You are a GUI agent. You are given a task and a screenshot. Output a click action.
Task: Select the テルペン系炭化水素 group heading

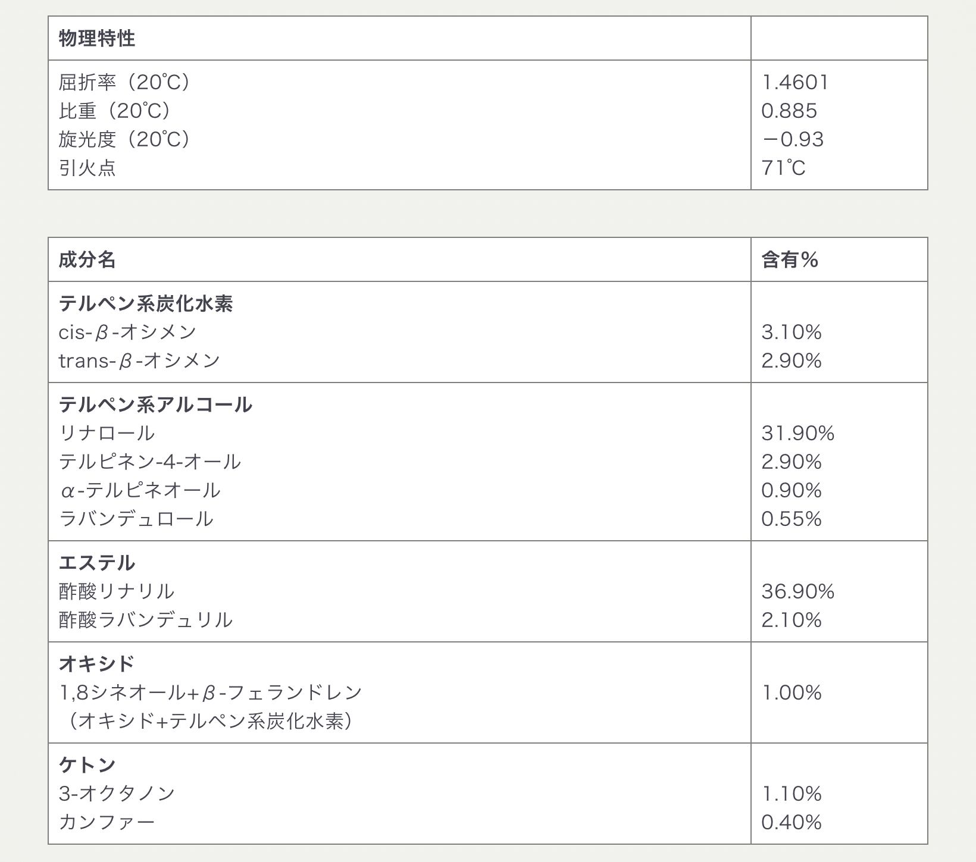(x=146, y=304)
